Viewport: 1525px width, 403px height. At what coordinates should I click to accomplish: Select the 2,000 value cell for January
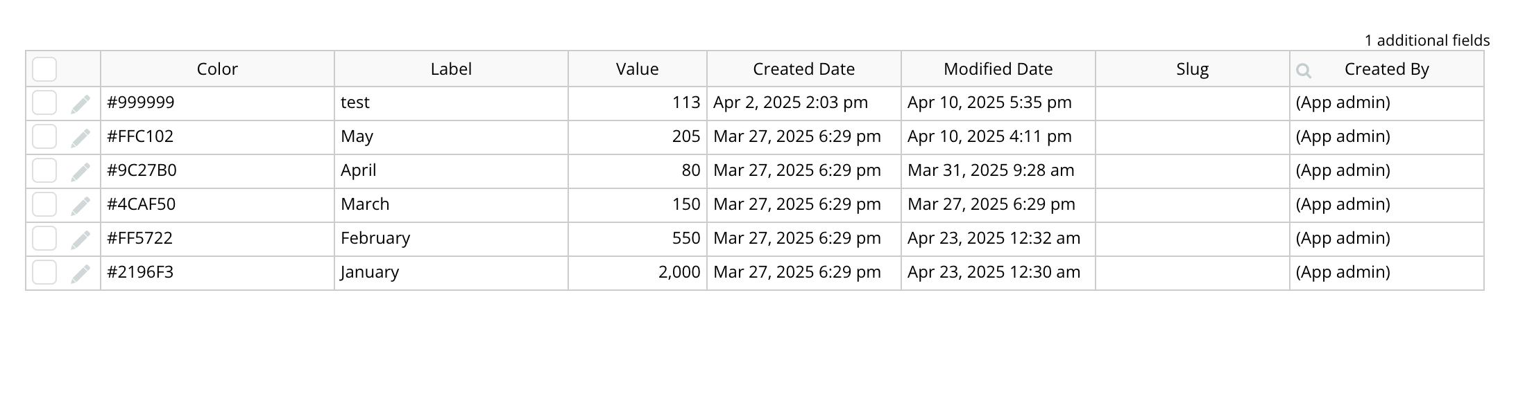[679, 272]
